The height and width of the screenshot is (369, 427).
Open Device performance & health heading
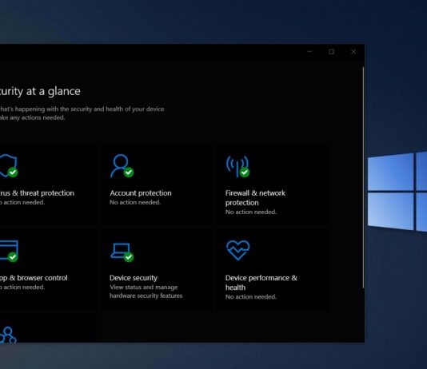[261, 283]
